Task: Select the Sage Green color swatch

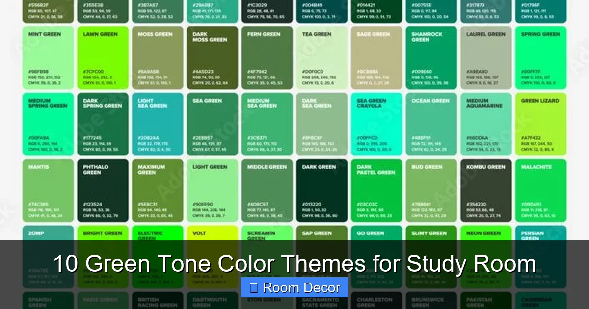Action: [376, 57]
